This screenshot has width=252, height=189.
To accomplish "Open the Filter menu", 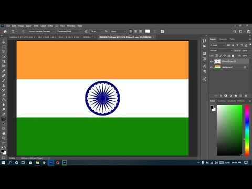I will click(x=51, y=26).
